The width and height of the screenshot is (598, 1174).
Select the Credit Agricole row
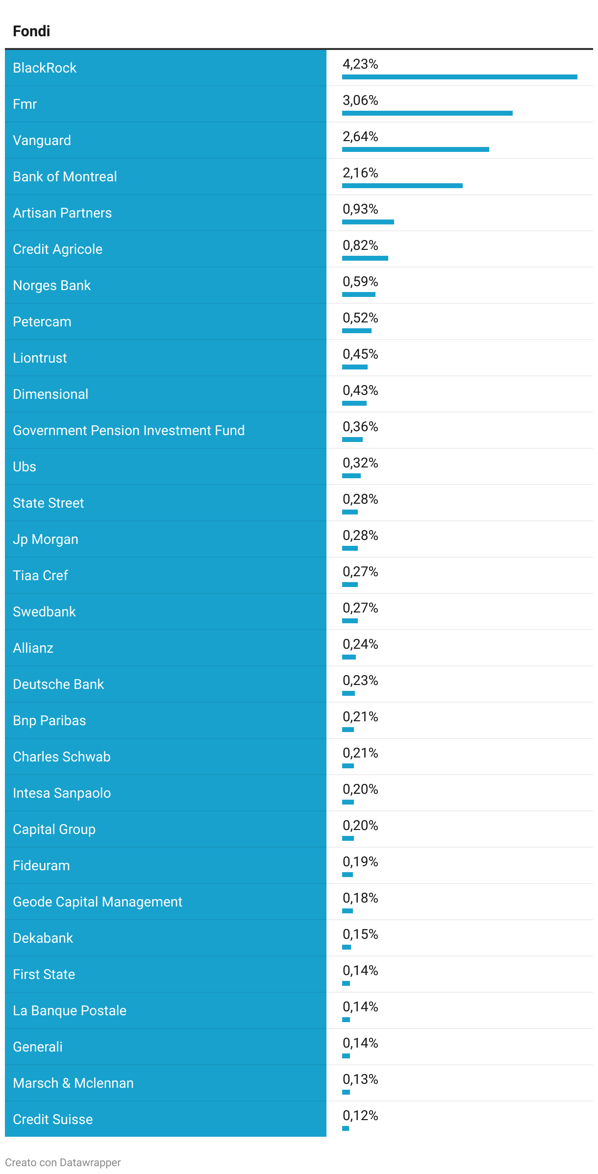pos(299,249)
